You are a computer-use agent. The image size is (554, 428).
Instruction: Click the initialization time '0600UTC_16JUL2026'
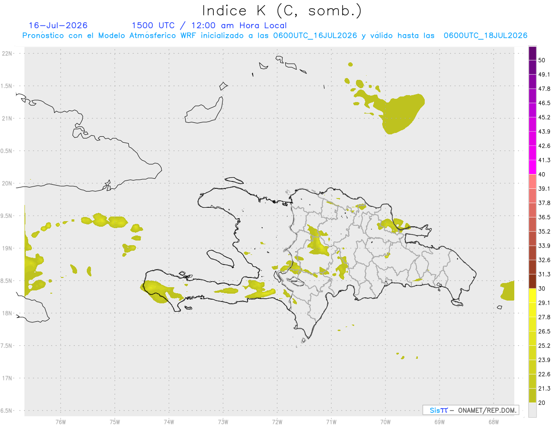point(315,36)
